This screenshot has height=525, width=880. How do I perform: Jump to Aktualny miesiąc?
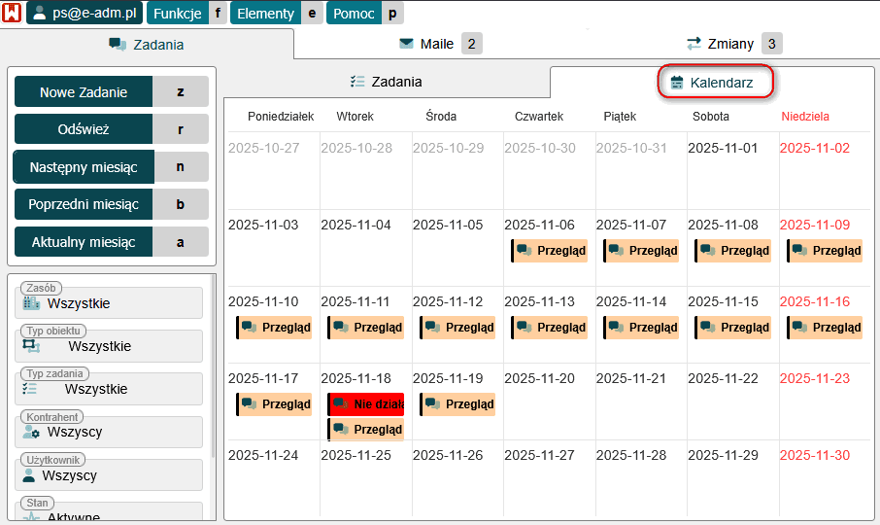pyautogui.click(x=84, y=242)
